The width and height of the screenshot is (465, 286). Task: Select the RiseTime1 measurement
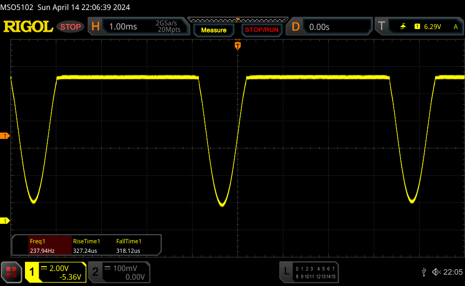pos(87,241)
